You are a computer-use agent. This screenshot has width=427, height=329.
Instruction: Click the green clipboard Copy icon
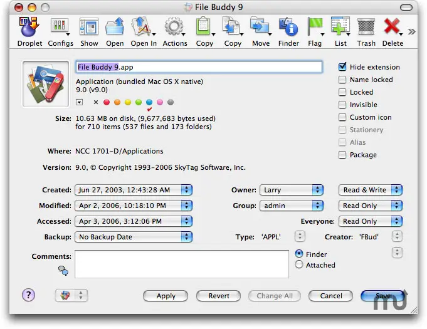[x=204, y=27]
